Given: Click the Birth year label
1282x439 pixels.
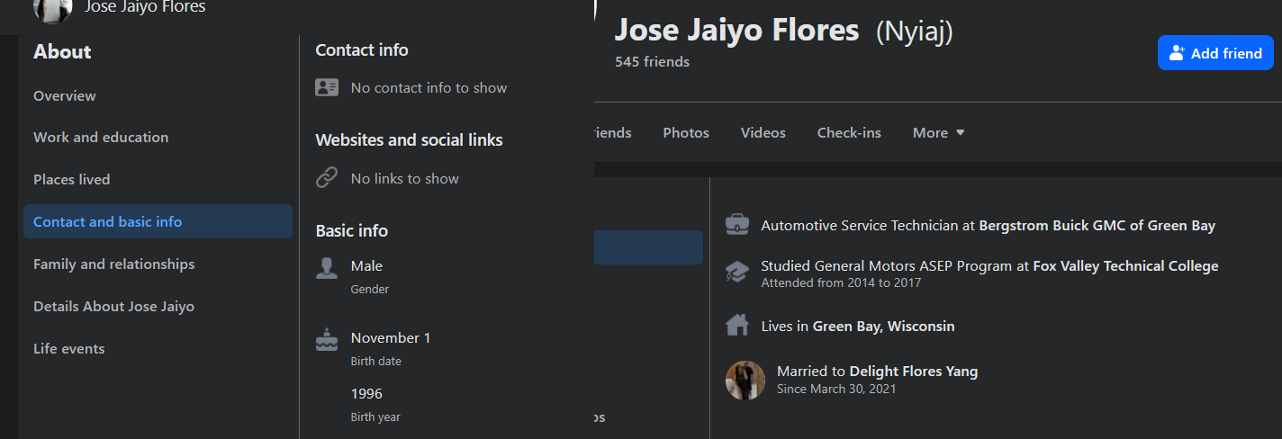Looking at the screenshot, I should (x=375, y=417).
